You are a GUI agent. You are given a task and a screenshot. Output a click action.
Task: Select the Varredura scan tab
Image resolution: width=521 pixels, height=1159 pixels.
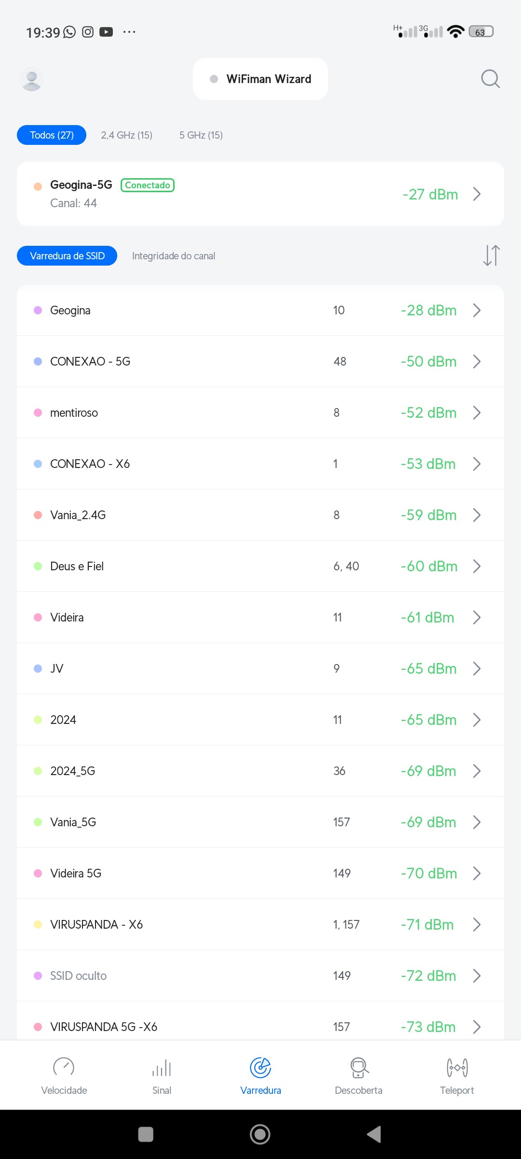260,1076
